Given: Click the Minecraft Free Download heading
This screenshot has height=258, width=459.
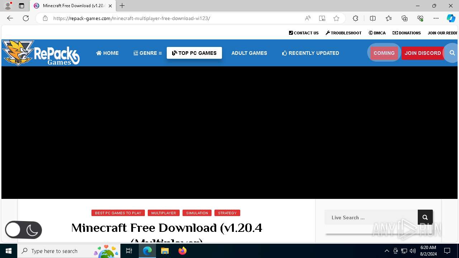Looking at the screenshot, I should pyautogui.click(x=167, y=233).
